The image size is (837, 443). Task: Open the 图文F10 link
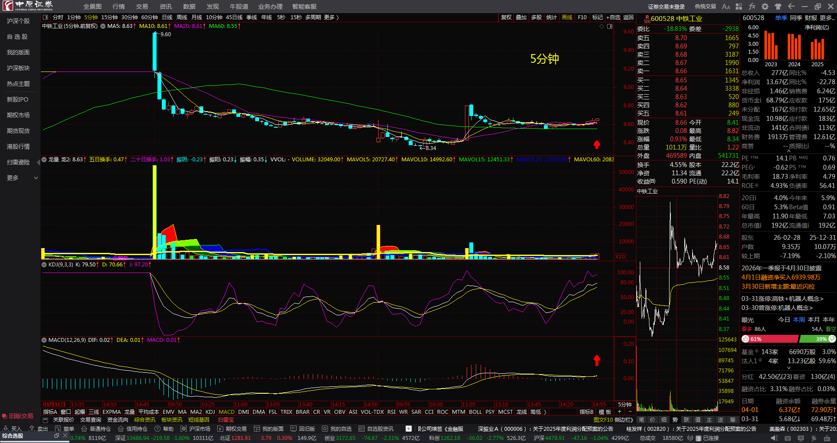coord(603,420)
